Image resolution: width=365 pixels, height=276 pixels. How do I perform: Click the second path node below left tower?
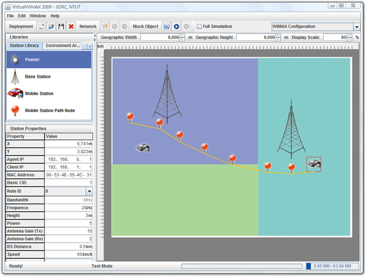point(159,123)
